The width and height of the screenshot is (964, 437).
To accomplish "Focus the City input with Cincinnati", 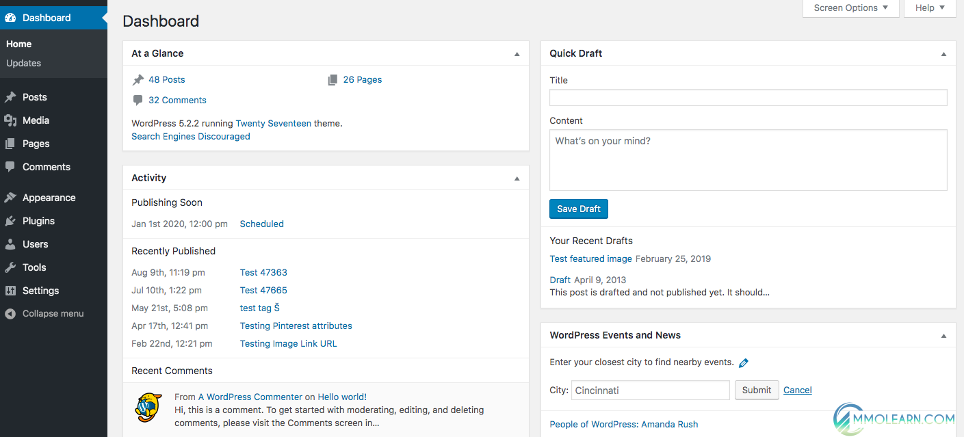I will pyautogui.click(x=651, y=390).
